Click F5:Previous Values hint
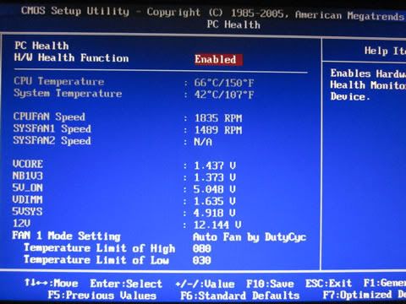 [x=102, y=296]
